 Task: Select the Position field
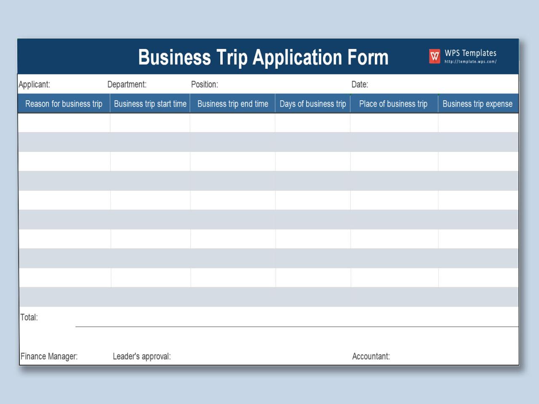205,84
